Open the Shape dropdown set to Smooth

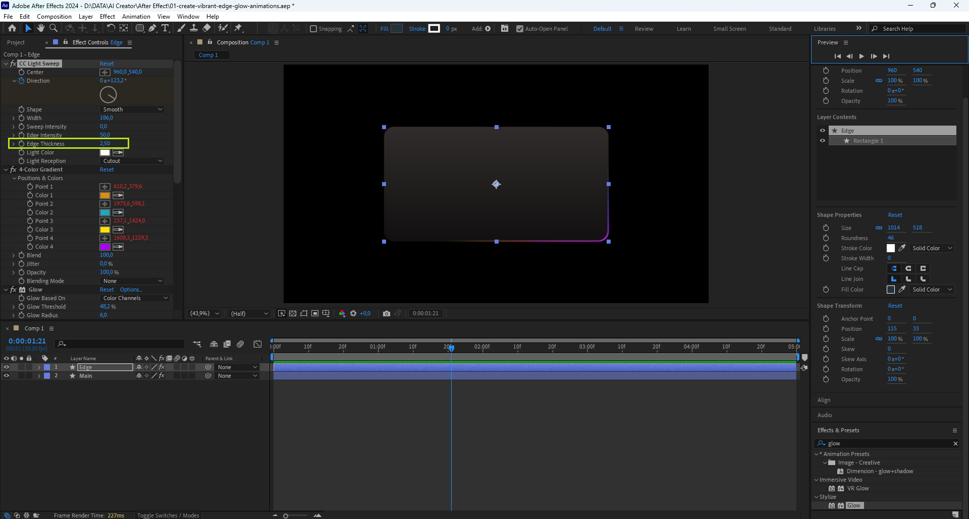(x=133, y=109)
